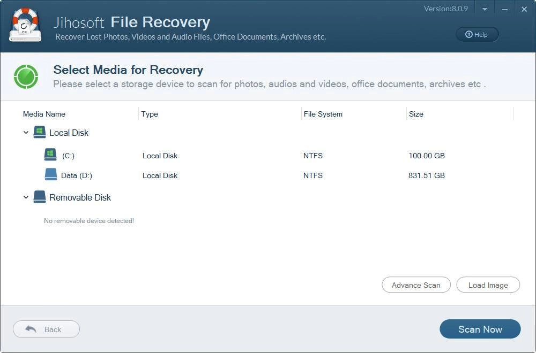Click the Jihosoft lifebuoy app logo

tap(25, 25)
